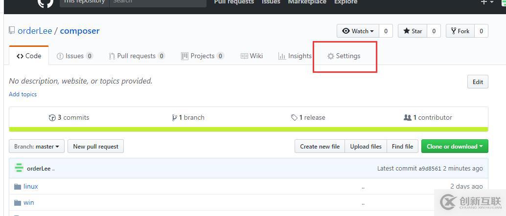Viewport: 506px width, 216px height.
Task: Open the win folder
Action: click(29, 202)
